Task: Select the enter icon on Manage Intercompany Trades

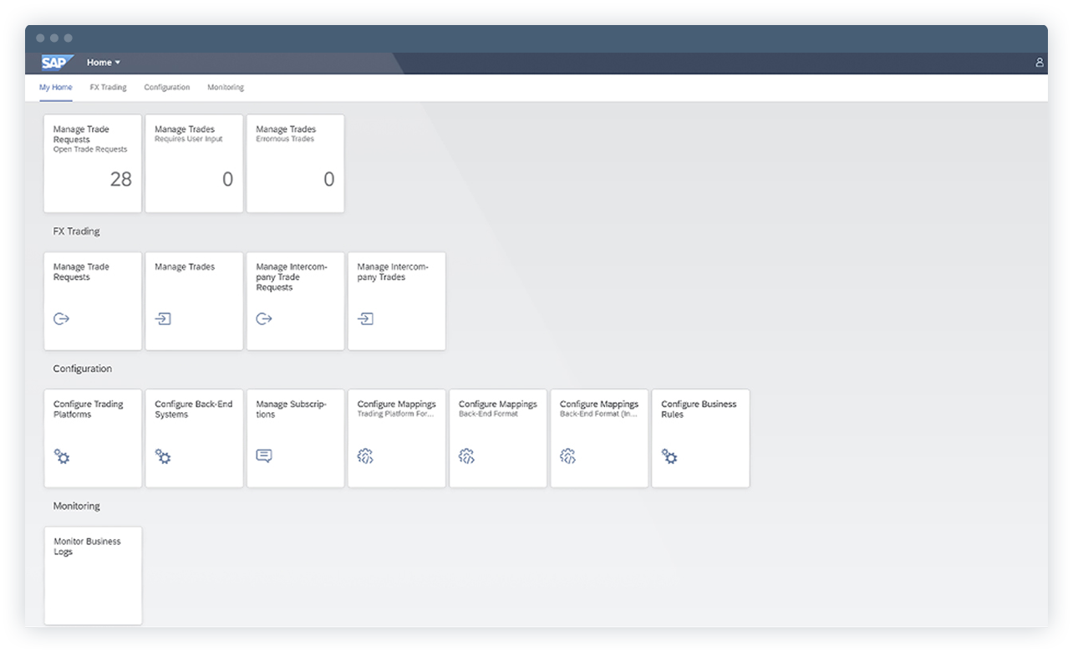Action: 365,318
